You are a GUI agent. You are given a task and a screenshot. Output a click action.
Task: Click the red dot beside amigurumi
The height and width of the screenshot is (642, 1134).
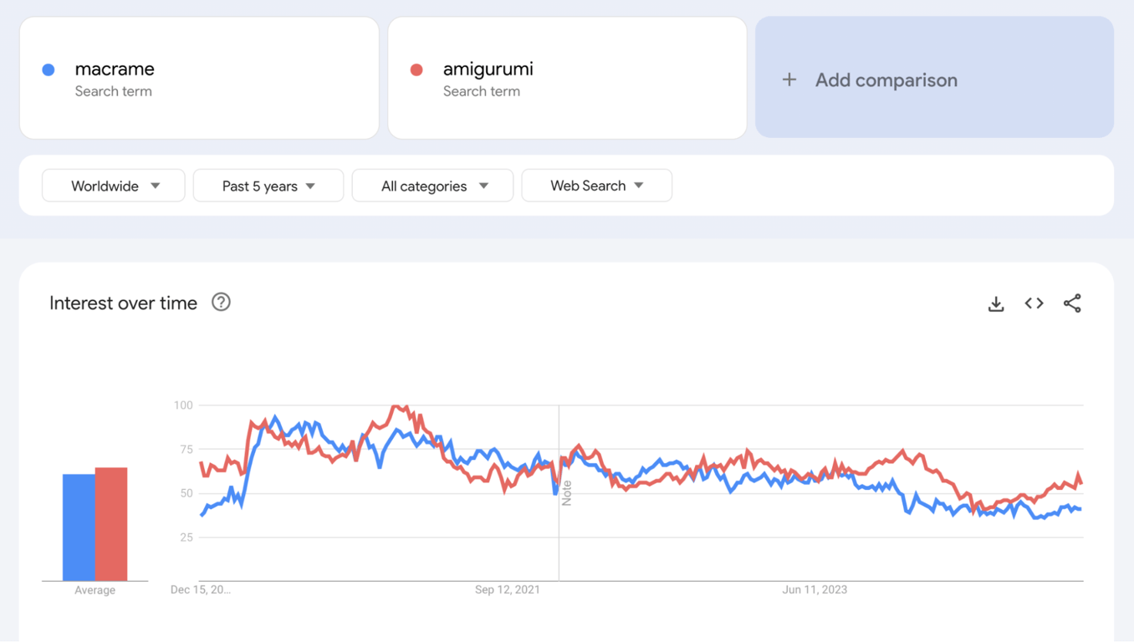[x=416, y=69]
